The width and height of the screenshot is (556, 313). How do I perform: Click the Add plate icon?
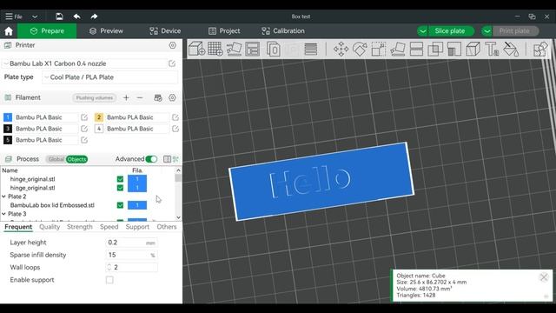[x=215, y=49]
